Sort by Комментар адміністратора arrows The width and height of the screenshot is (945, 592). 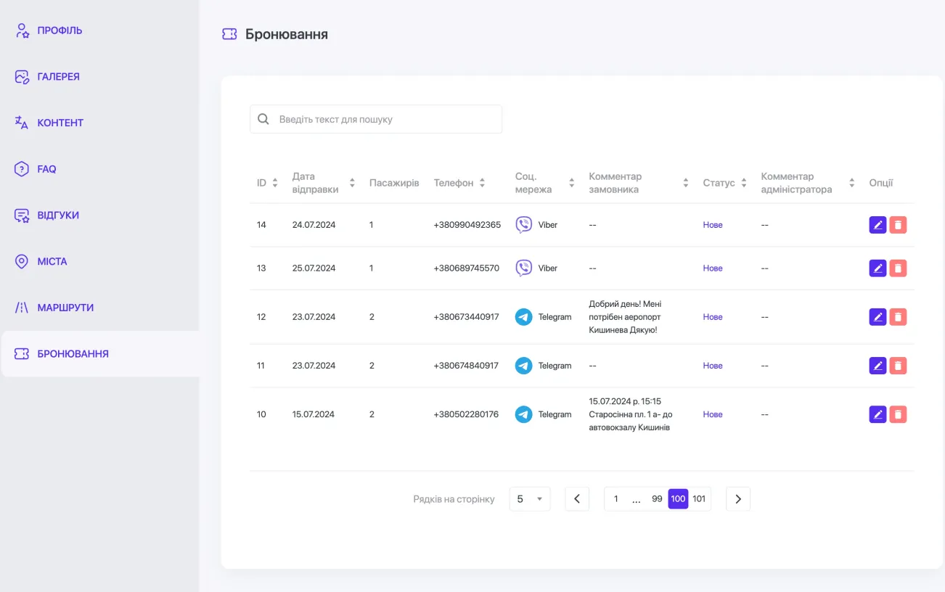pos(852,183)
